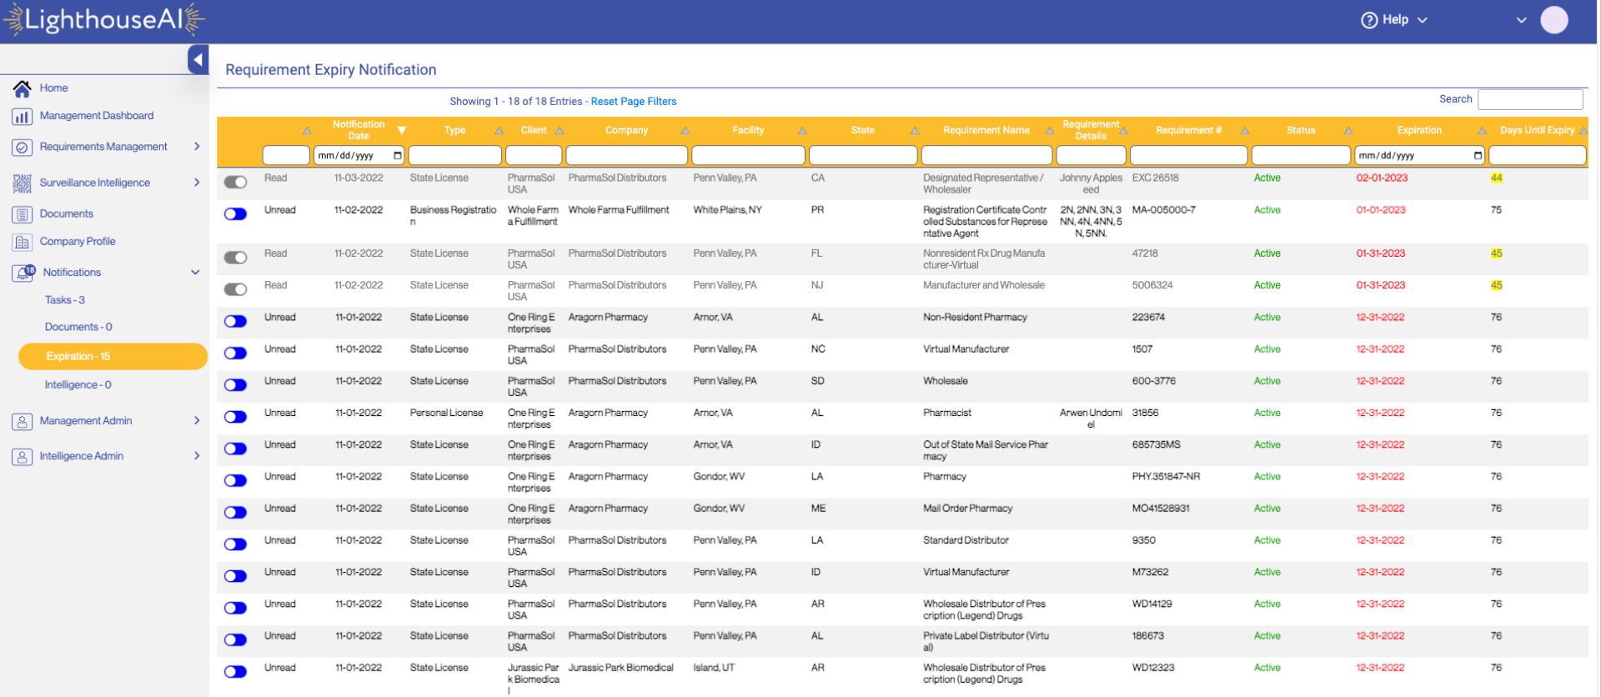Click the Days Until Expiry filter field

coord(1538,156)
